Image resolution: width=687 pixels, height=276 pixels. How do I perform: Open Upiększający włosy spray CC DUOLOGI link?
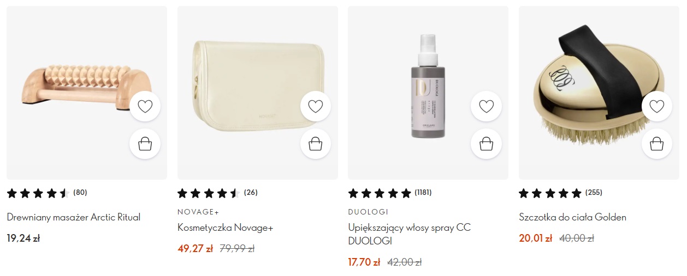(x=410, y=234)
